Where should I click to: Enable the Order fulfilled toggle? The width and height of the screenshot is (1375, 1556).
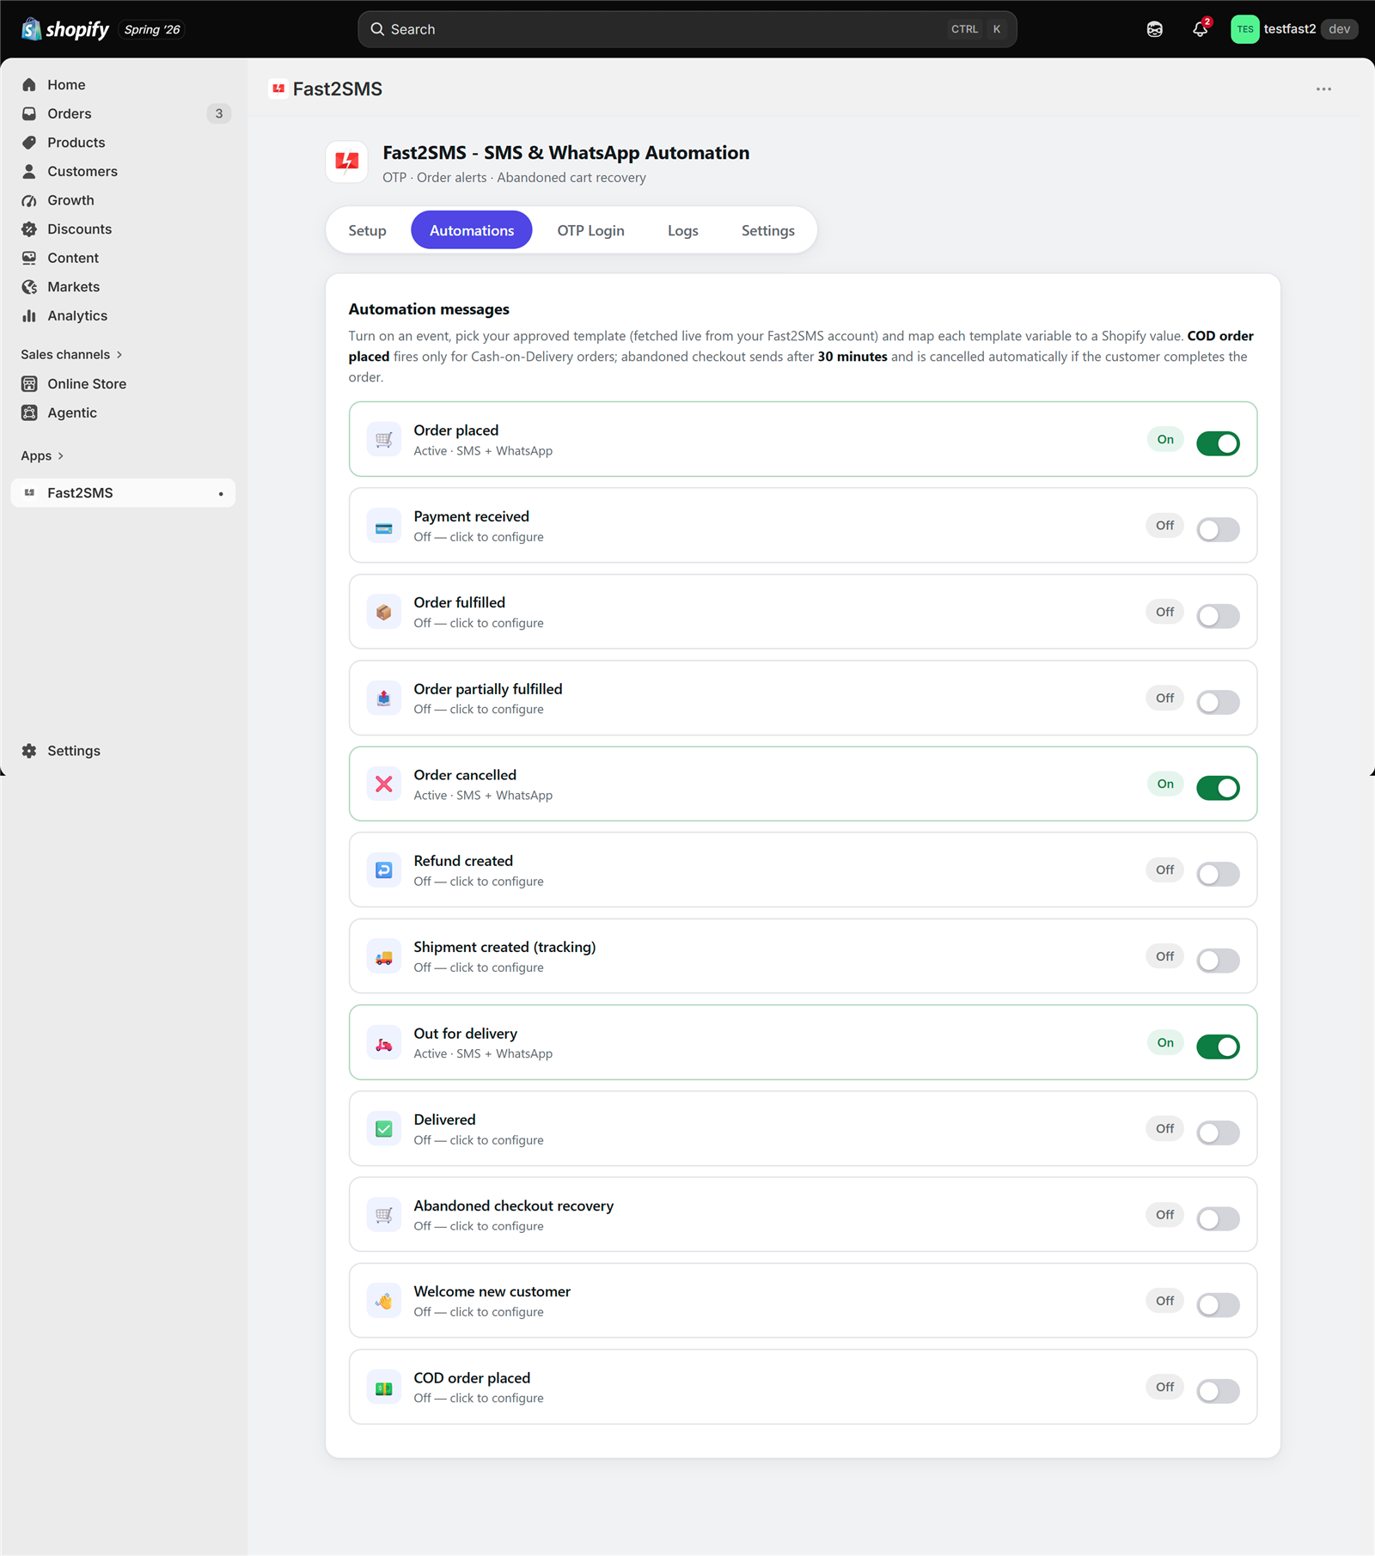click(1218, 616)
